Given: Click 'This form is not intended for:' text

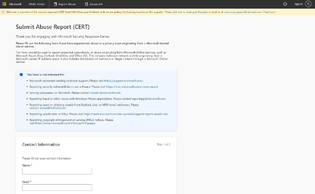Looking at the screenshot, I should coord(46,75).
